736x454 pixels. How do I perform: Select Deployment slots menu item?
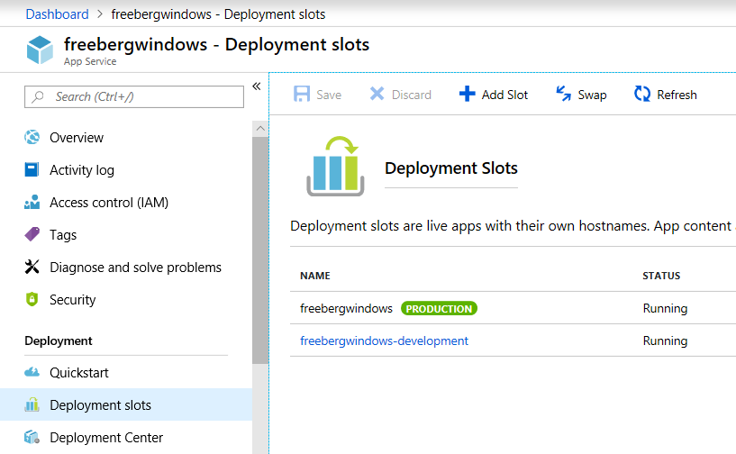[x=126, y=404]
